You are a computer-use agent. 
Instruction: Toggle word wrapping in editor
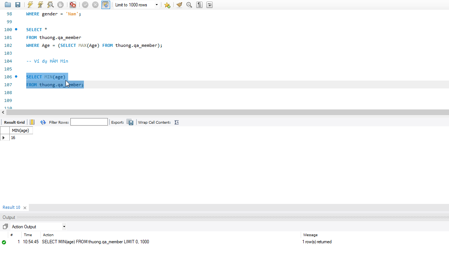(x=209, y=4)
